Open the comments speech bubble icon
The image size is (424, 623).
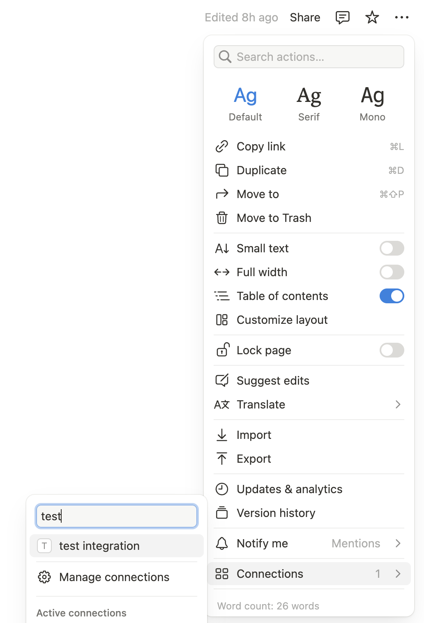coord(343,17)
